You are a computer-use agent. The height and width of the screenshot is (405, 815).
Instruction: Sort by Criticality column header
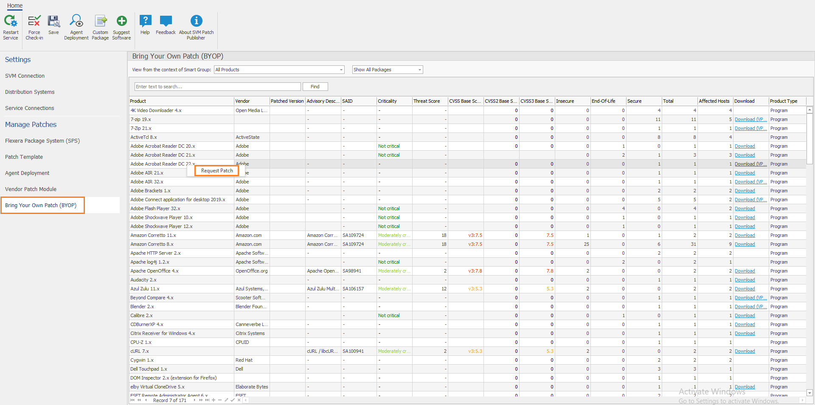tap(394, 101)
